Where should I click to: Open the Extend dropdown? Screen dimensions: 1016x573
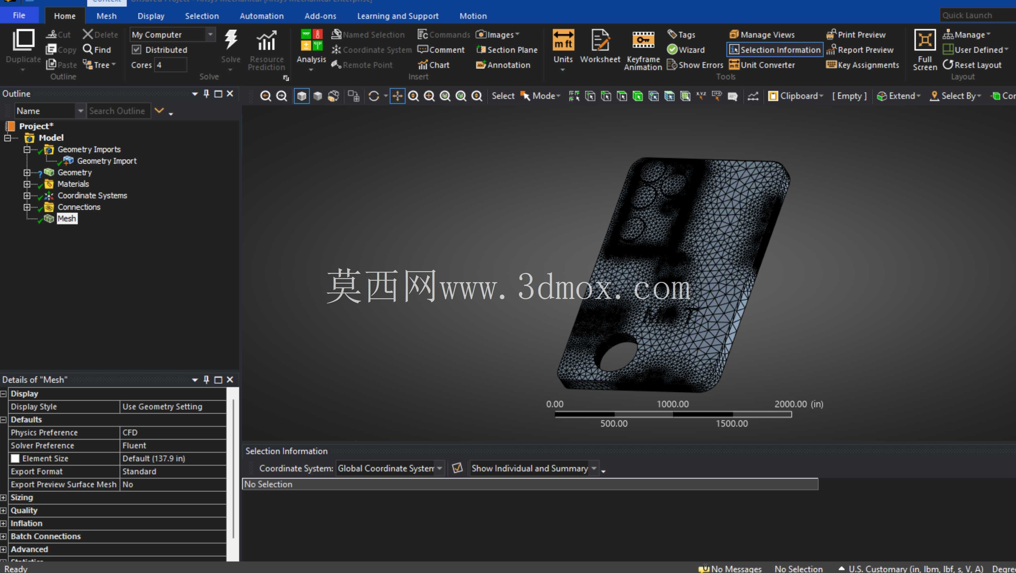click(x=898, y=96)
